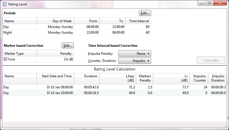This screenshot has width=229, height=130.
Task: Click the pink Tono marker color swatch
Action: click(5, 59)
